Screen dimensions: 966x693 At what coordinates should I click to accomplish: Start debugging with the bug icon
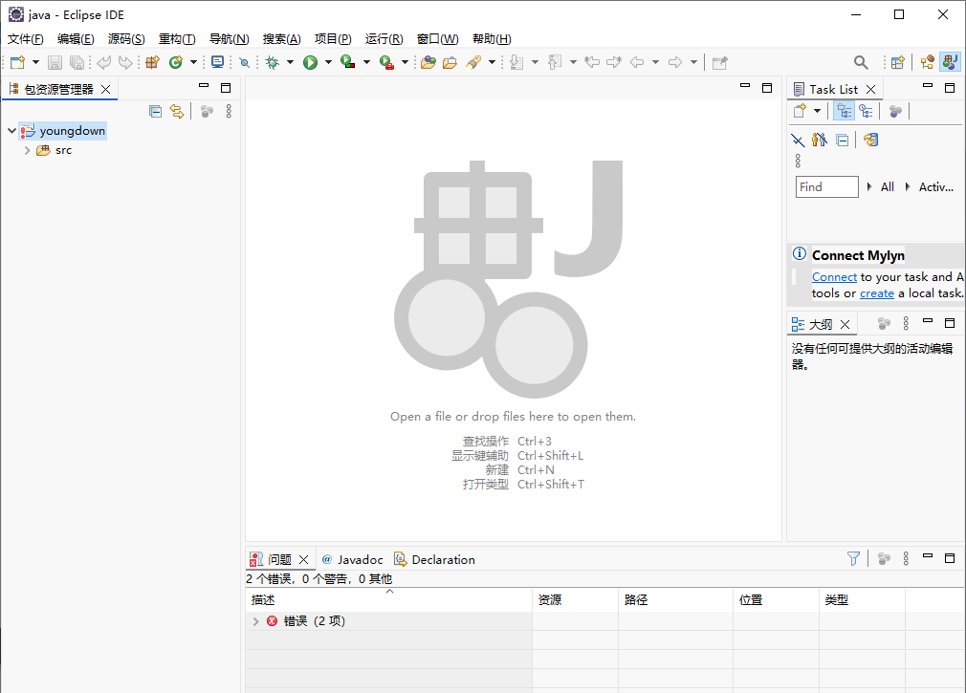point(273,62)
